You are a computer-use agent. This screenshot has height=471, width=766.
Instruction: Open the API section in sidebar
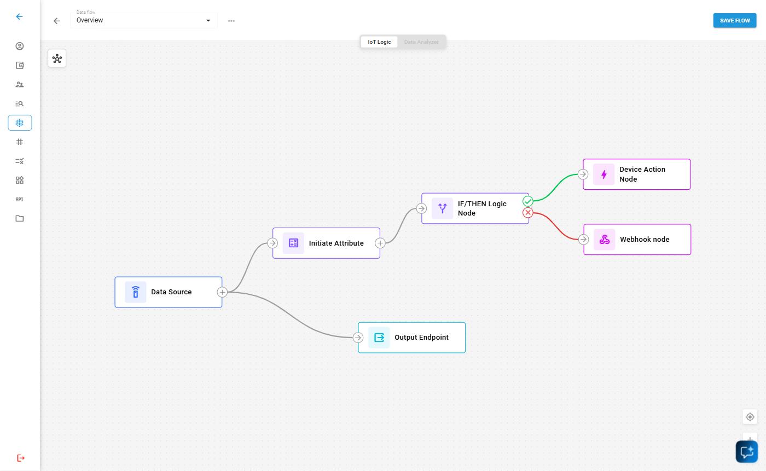point(20,199)
